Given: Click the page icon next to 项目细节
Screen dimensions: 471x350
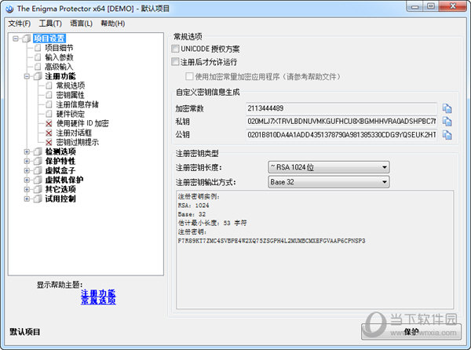Looking at the screenshot, I should click(x=38, y=48).
